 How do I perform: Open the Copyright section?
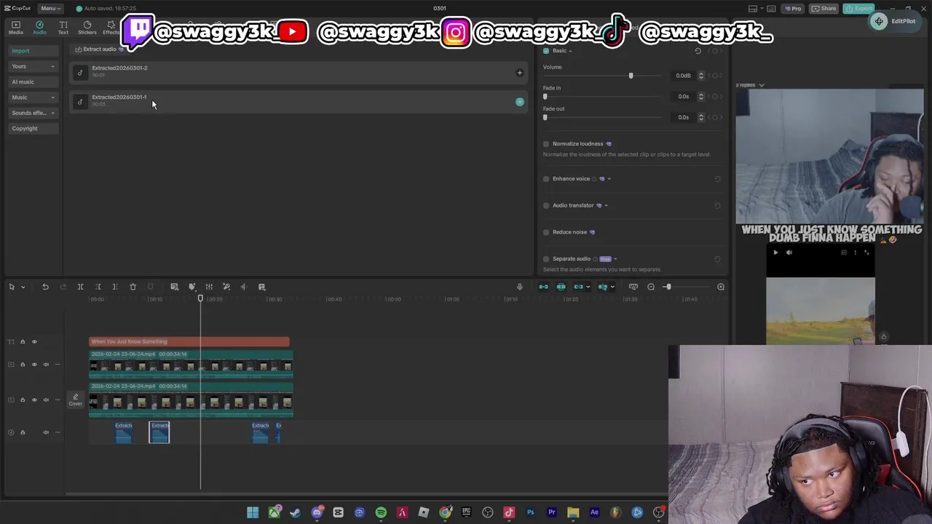[33, 128]
